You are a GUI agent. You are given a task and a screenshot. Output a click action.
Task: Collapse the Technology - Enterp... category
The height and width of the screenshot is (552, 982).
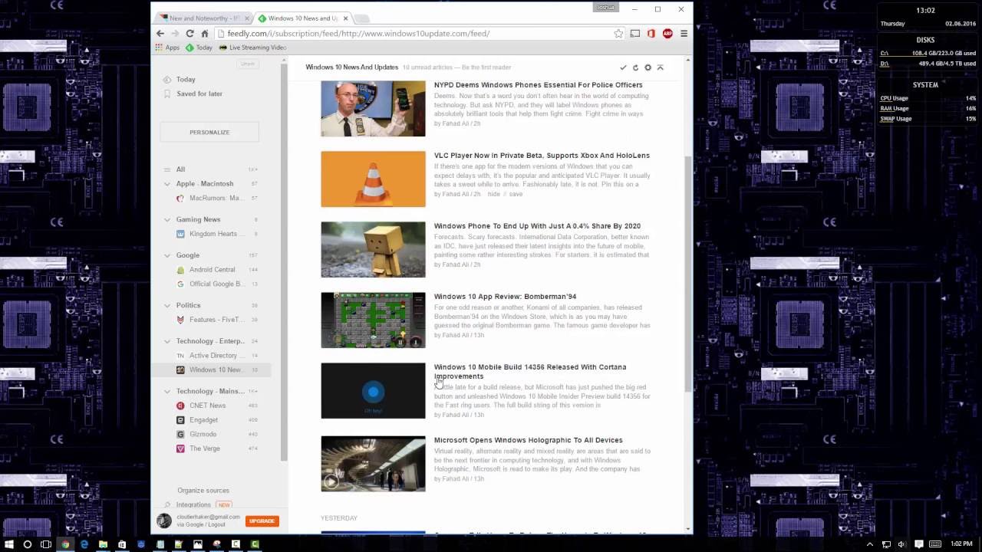pyautogui.click(x=167, y=341)
